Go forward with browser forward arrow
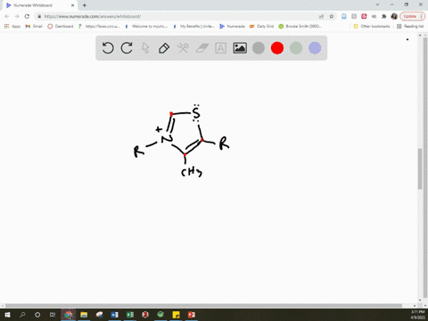The image size is (428, 321). (x=17, y=16)
